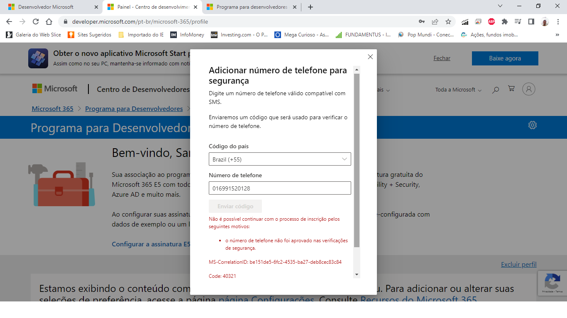
Task: Open the settings gear icon
Action: (533, 125)
